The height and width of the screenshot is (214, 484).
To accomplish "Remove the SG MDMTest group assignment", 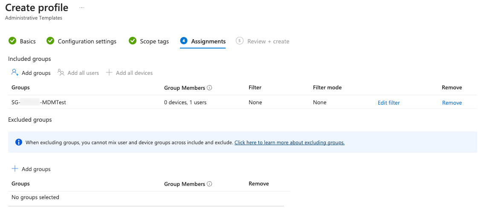I will pyautogui.click(x=452, y=103).
